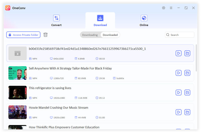This screenshot has width=201, height=133.
Task: Play the Black Friday strategy video
Action: [x=178, y=73]
